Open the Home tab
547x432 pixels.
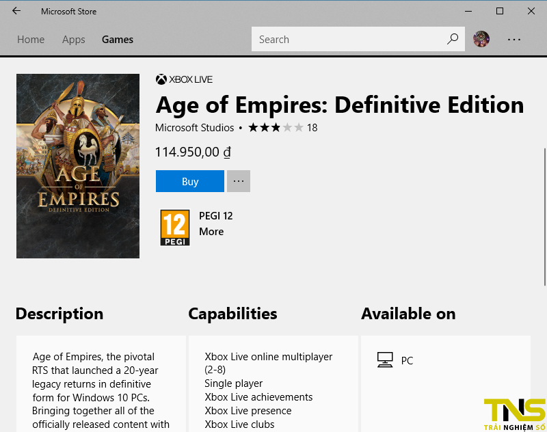coord(31,40)
